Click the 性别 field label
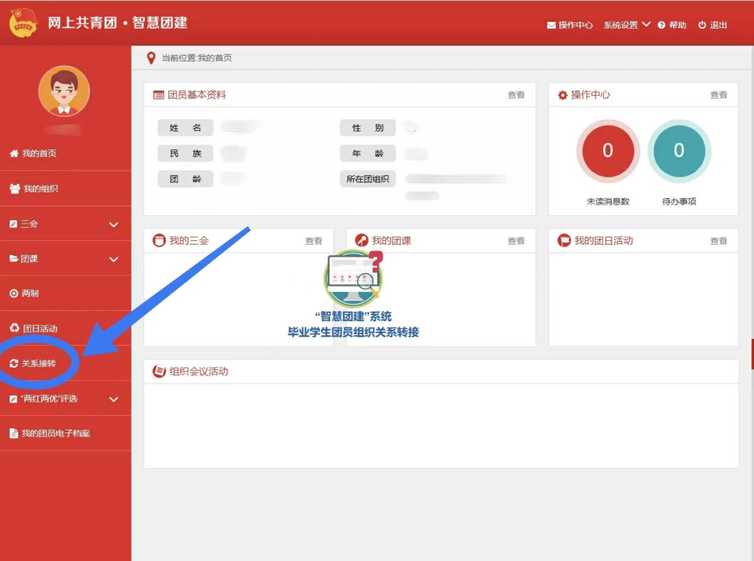754x561 pixels. [368, 127]
